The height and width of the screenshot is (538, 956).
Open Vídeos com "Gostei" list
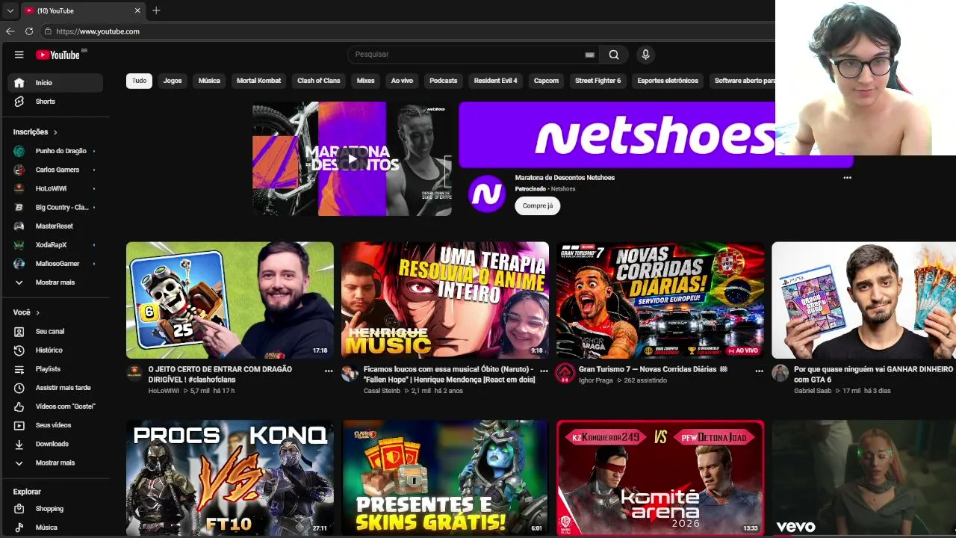[x=55, y=406]
